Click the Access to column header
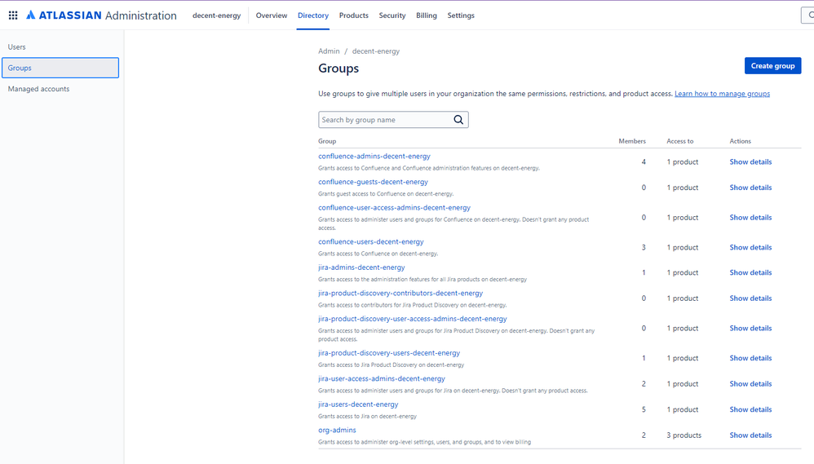The width and height of the screenshot is (814, 464). tap(680, 141)
